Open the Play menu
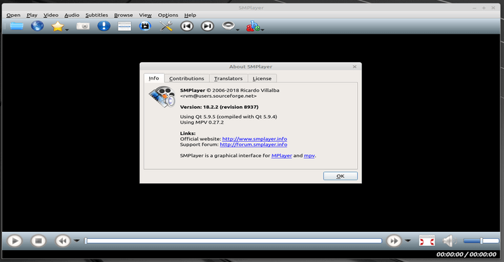Image resolution: width=504 pixels, height=262 pixels. click(x=31, y=15)
